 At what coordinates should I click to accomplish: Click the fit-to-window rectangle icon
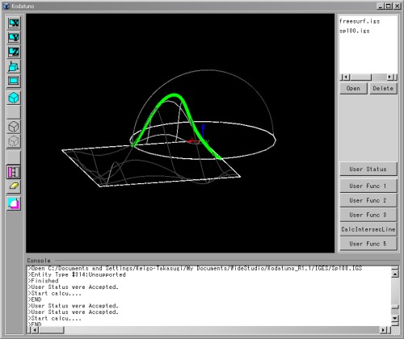point(14,81)
